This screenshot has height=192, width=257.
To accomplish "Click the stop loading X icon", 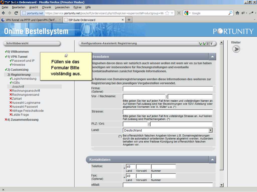I will [179, 13].
